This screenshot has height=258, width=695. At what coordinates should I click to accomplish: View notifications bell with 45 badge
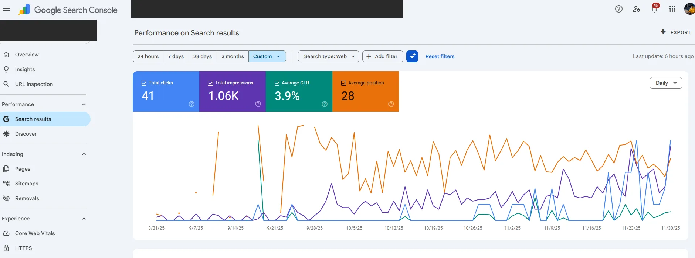(655, 8)
